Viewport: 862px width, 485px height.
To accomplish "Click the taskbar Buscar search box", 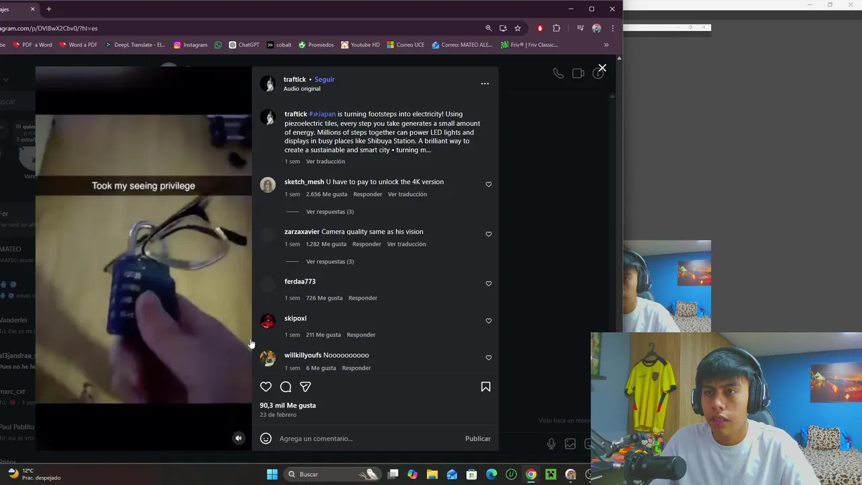I will [331, 474].
